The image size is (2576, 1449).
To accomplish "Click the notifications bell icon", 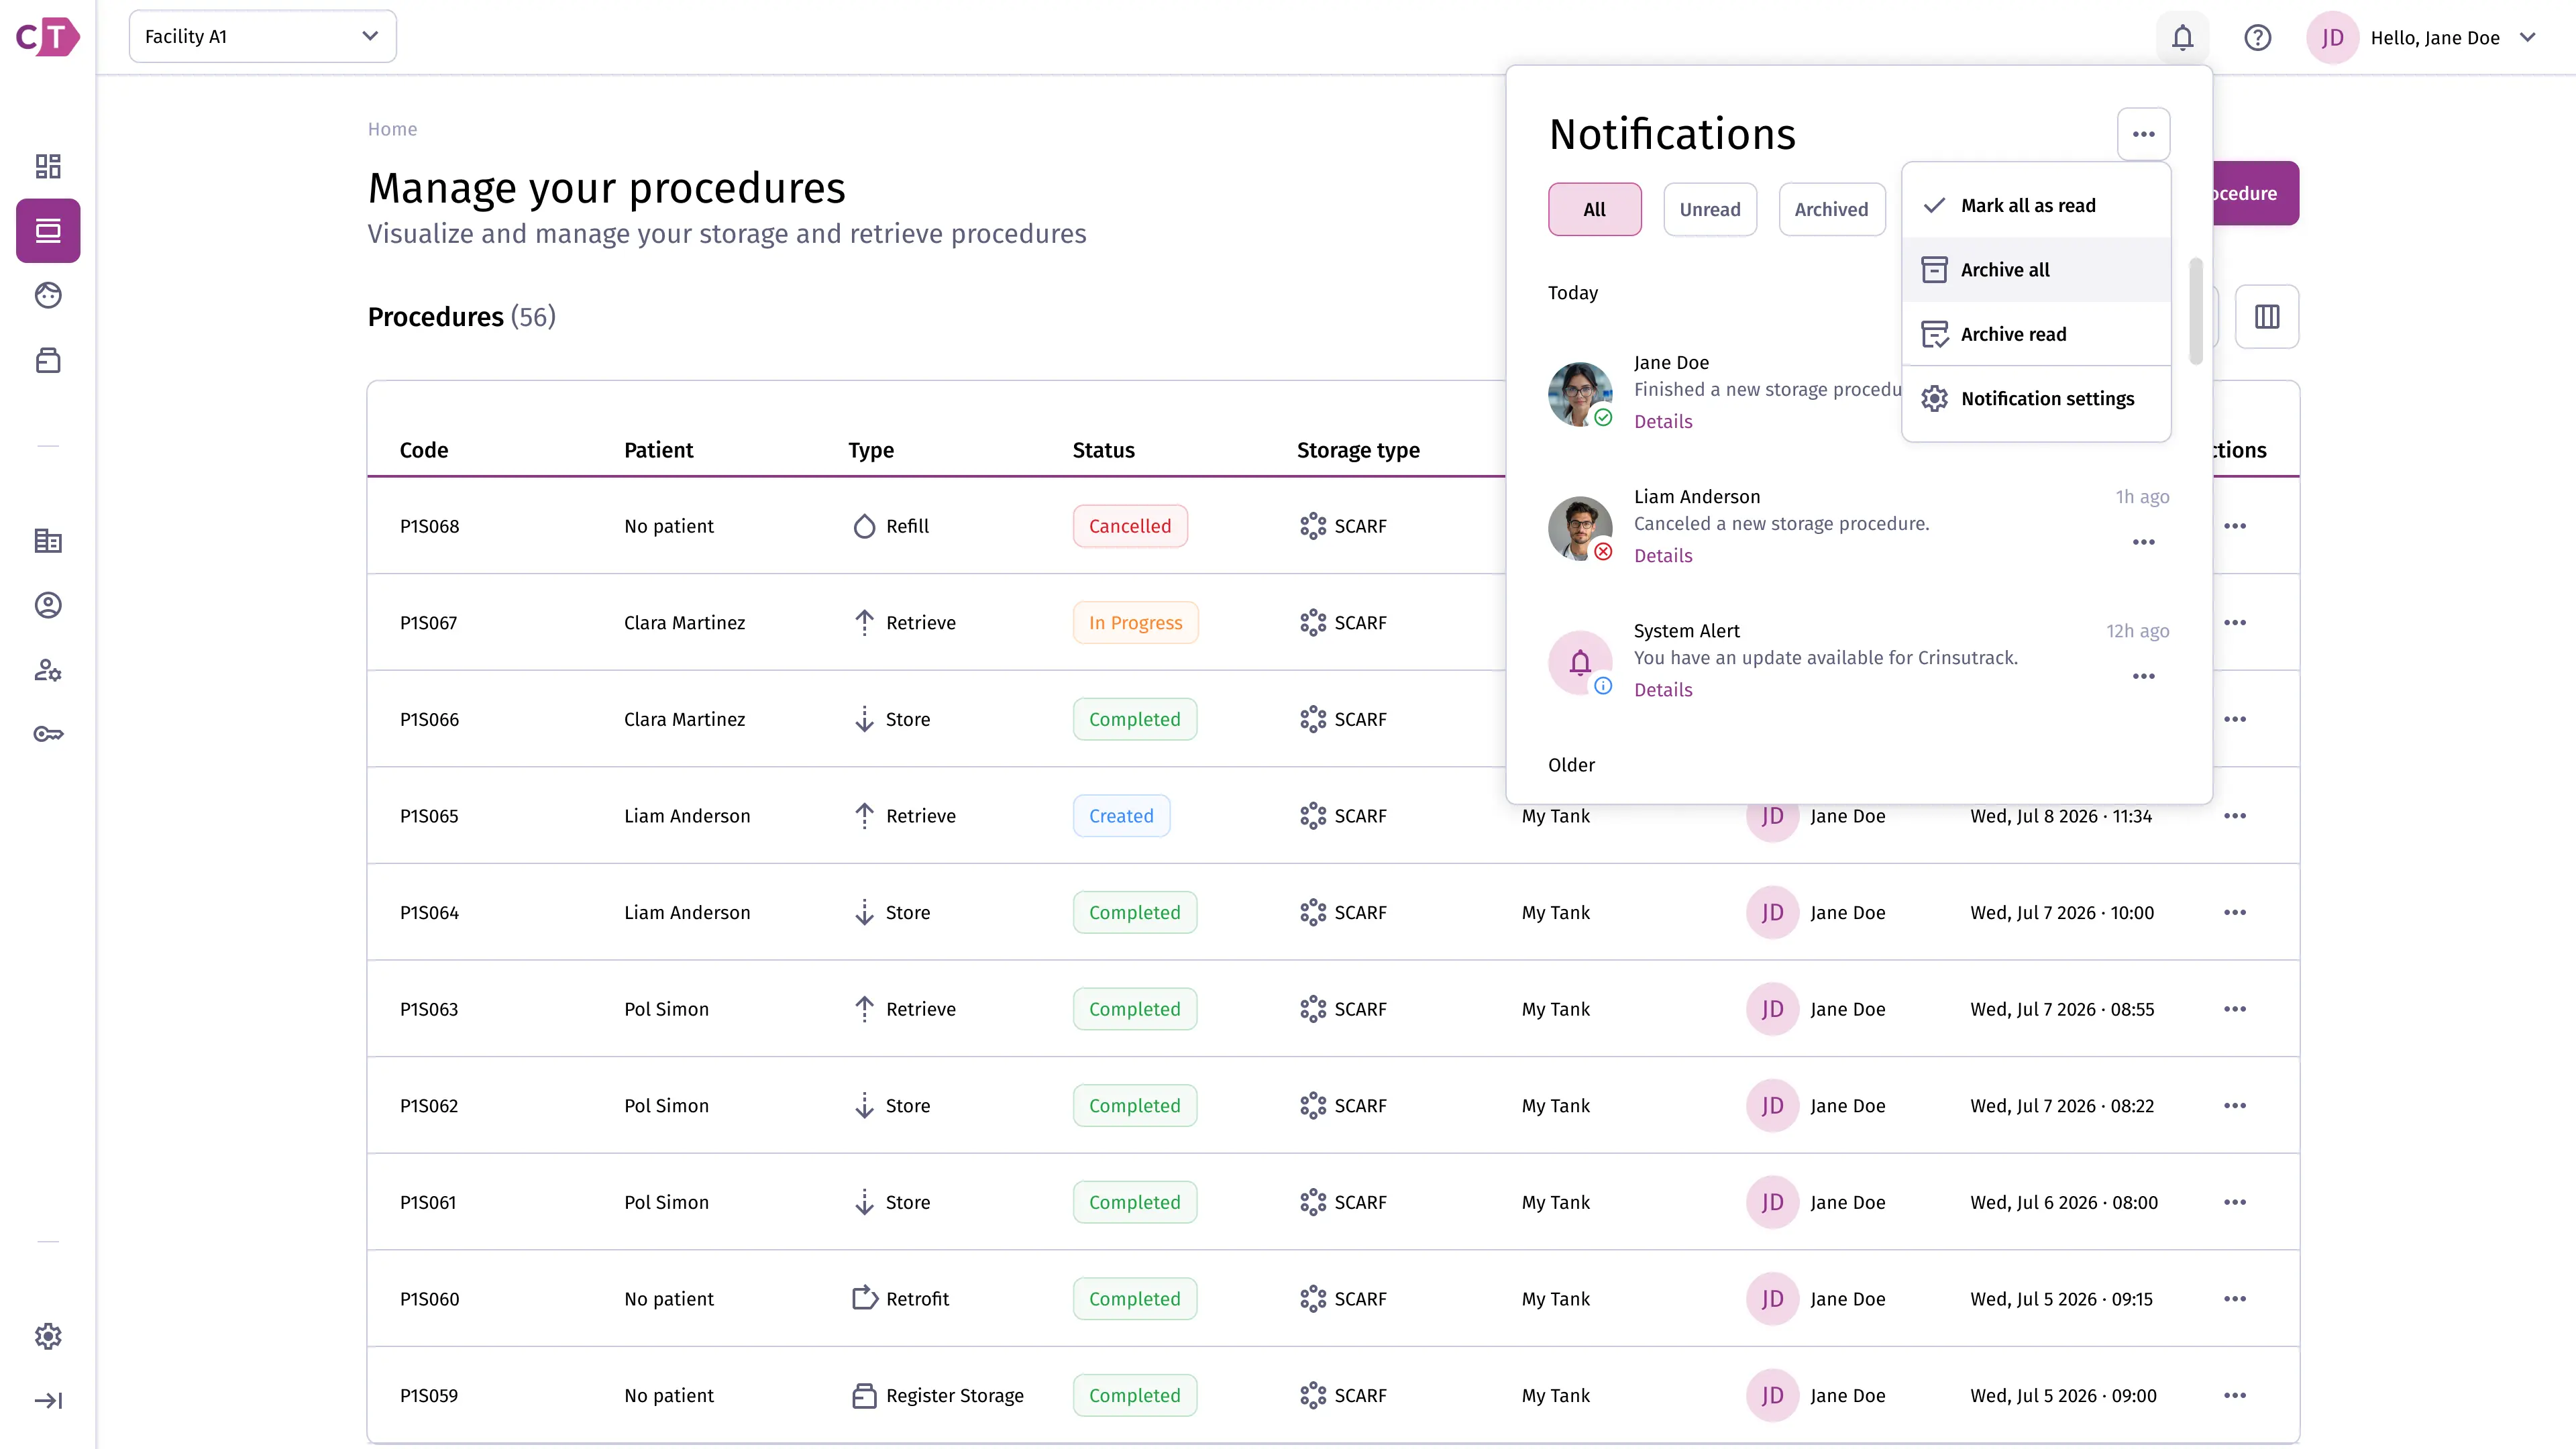I will [2182, 38].
